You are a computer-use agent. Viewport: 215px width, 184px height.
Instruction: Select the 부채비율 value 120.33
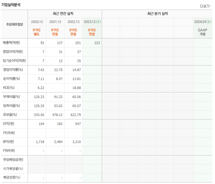pos(39,97)
